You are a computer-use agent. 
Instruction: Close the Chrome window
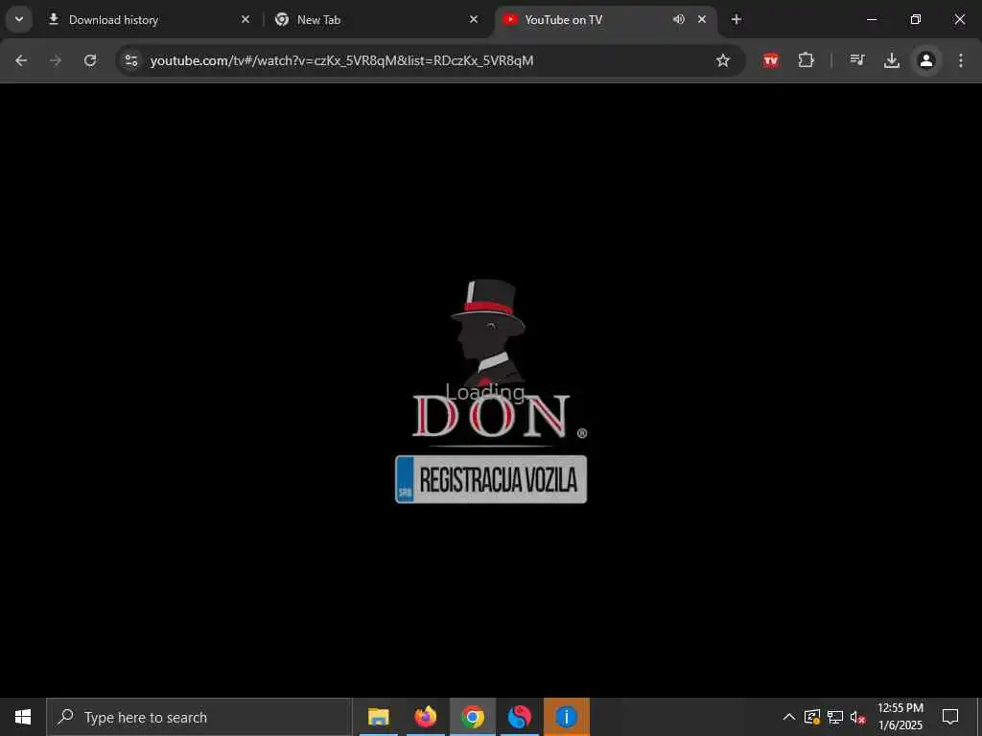point(959,19)
